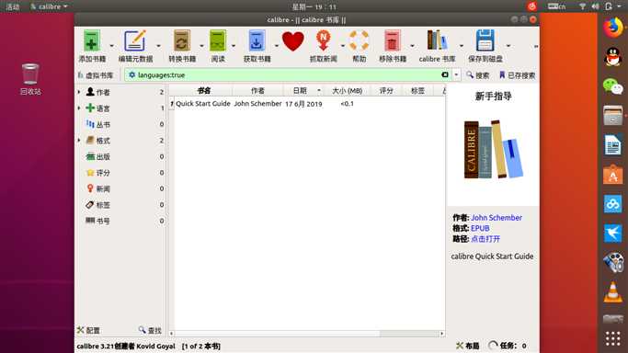Screen dimensions: 628x353
Task: Click the book cover thumbnail
Action: [493, 149]
